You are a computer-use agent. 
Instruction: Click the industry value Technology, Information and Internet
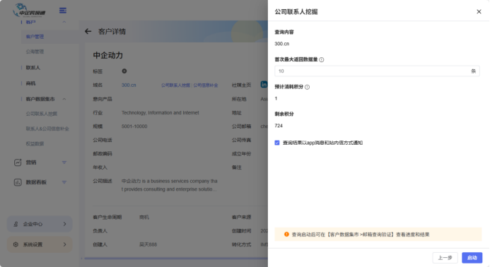160,113
